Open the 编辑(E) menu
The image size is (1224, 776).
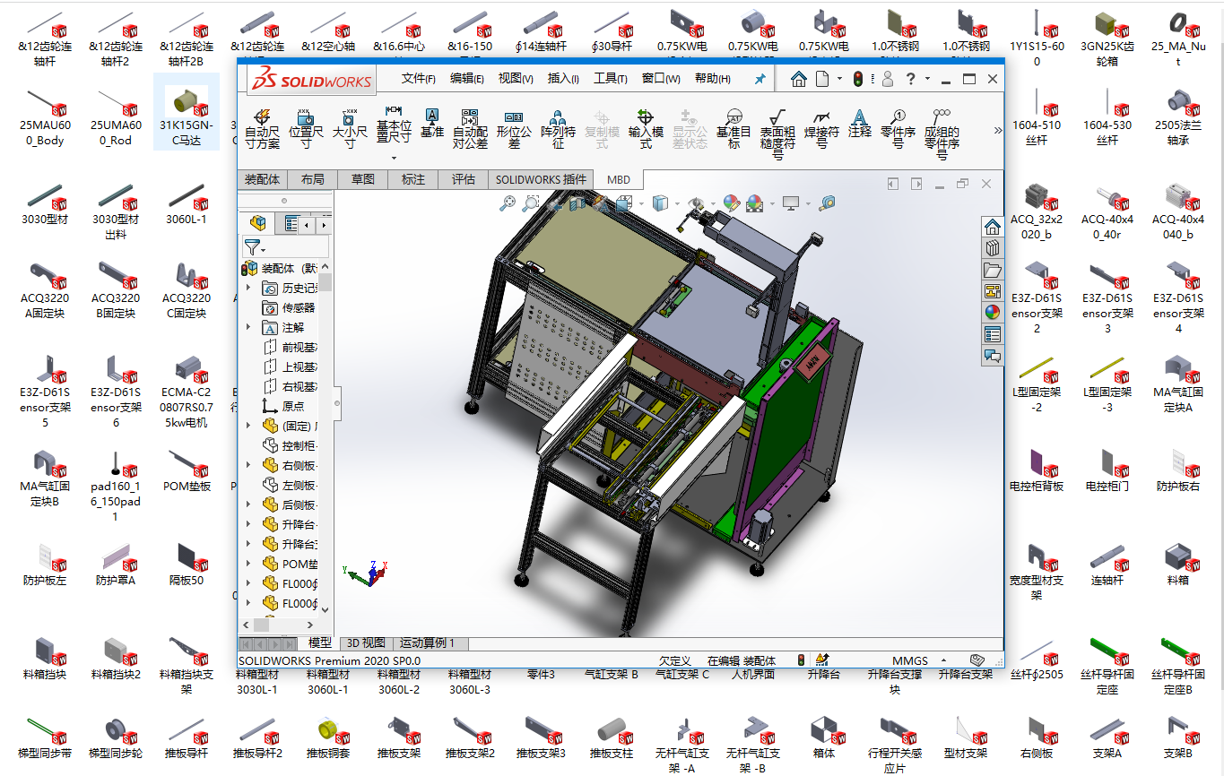click(467, 79)
